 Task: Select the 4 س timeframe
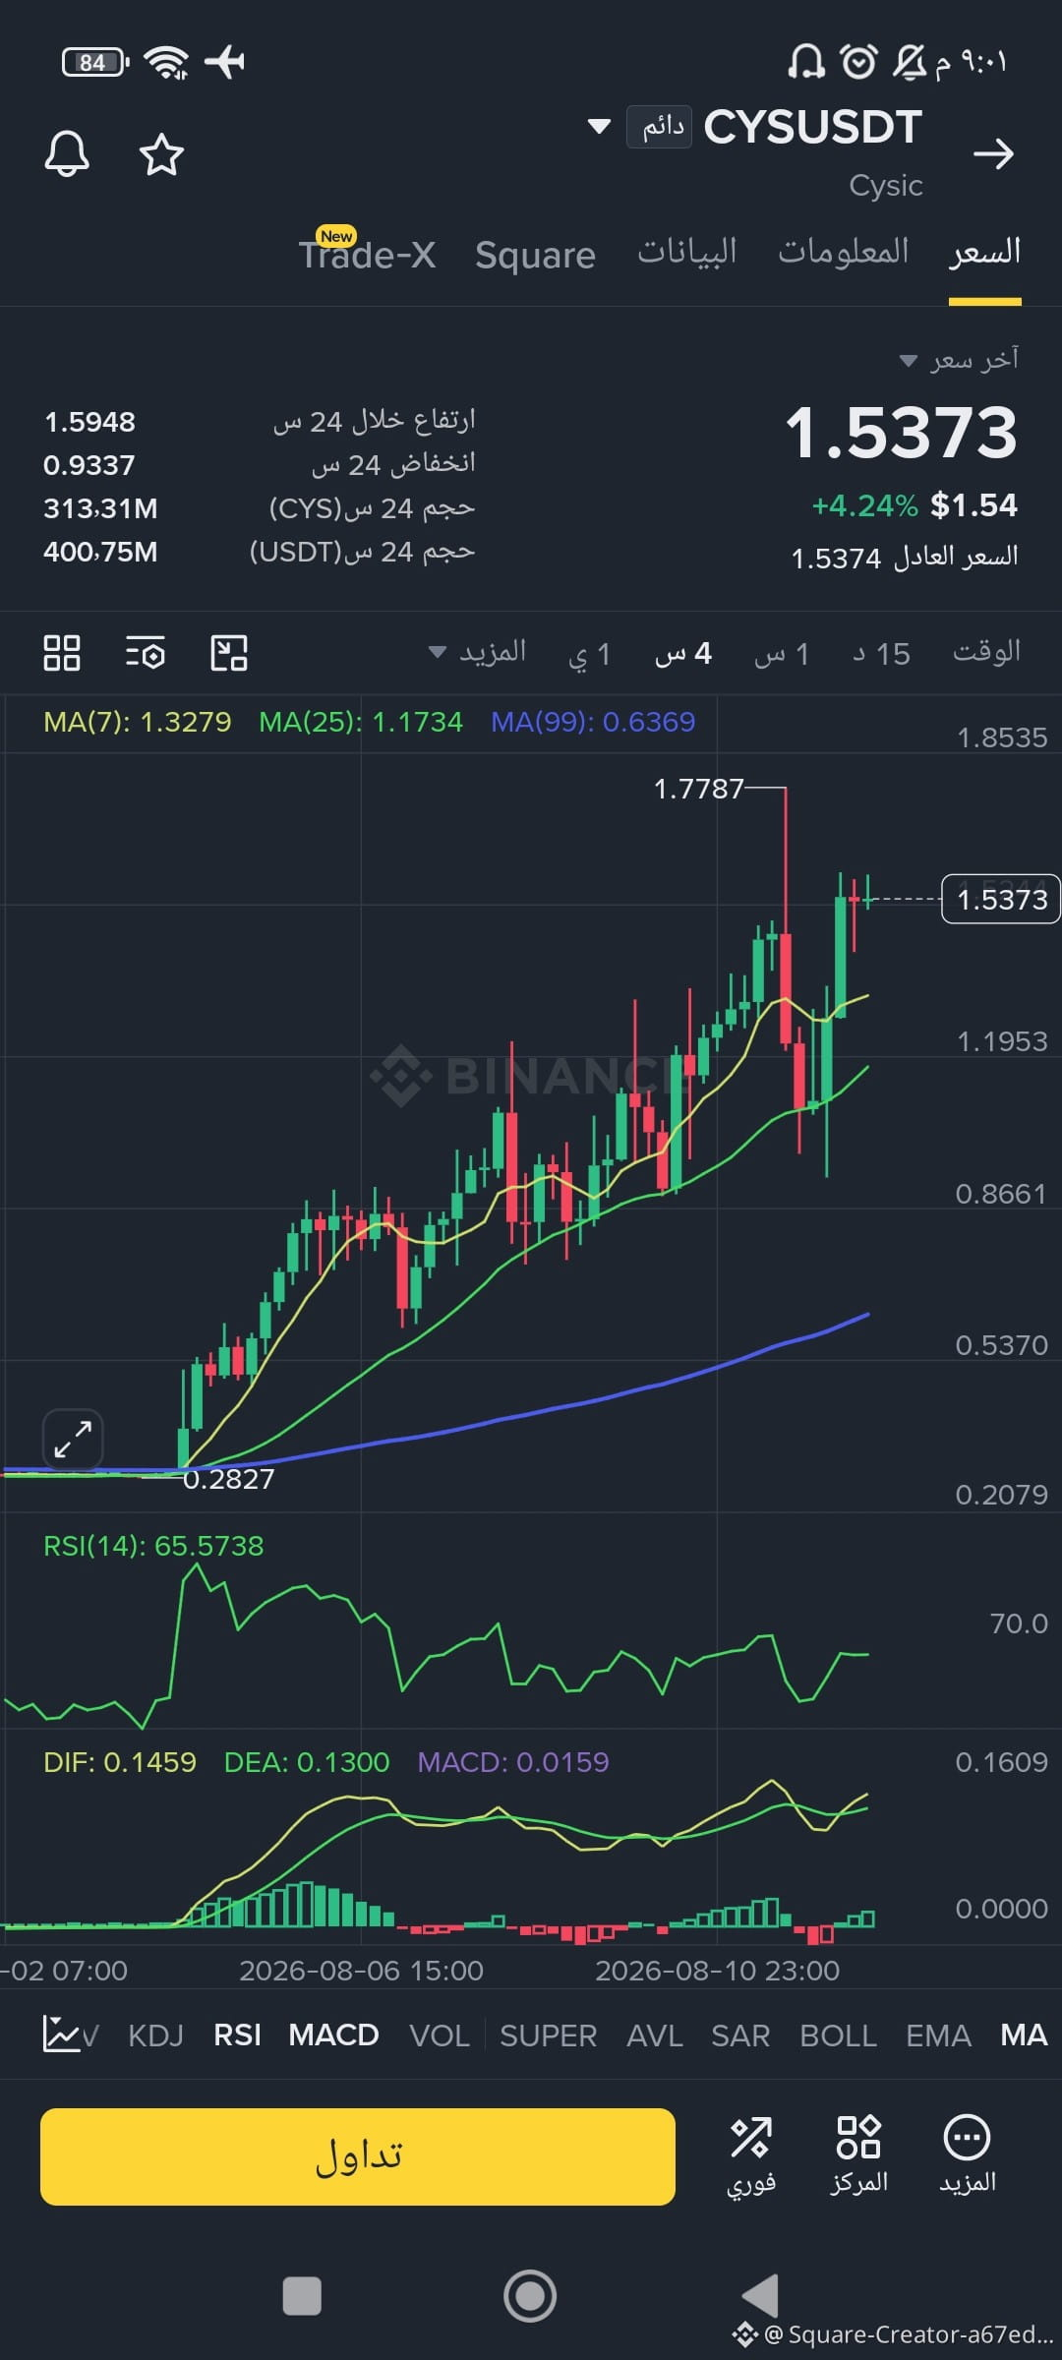tap(682, 654)
